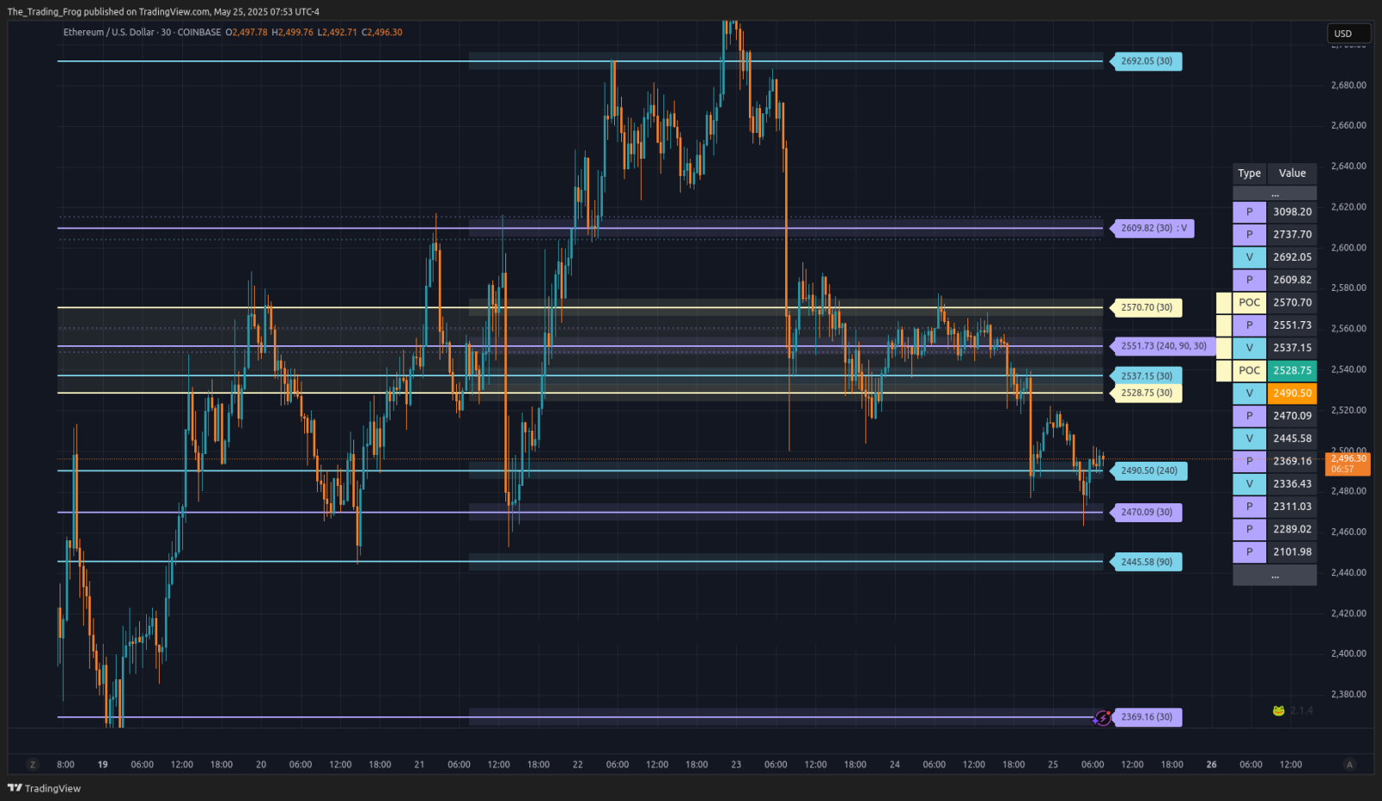Click the Value column header in the table
This screenshot has height=801, width=1382.
click(x=1292, y=173)
